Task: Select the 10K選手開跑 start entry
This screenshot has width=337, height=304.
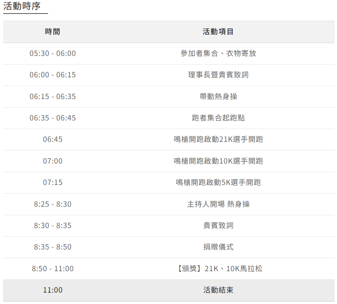Action: tap(218, 161)
